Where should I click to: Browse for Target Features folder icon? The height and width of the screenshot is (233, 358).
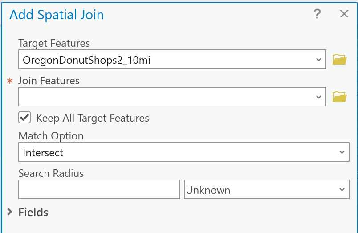[x=339, y=59]
